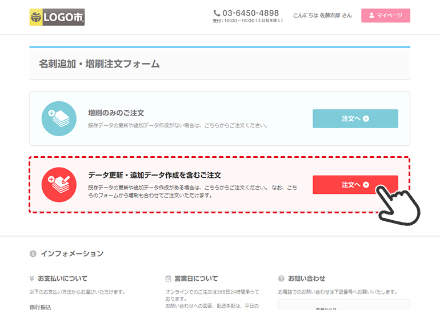
Task: Click the text 以下のお支払い方法からお選びいただけます。
Action: pos(77,292)
